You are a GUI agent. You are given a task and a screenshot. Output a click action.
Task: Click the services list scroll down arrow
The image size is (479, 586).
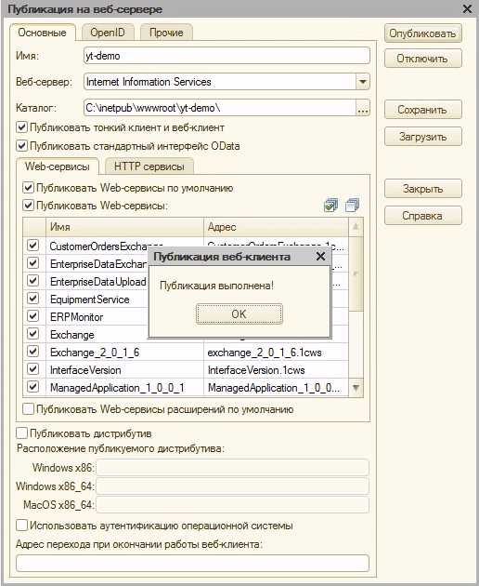[356, 388]
